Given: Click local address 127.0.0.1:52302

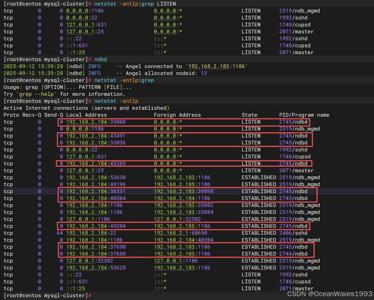Looking at the screenshot, I should tap(89, 261).
